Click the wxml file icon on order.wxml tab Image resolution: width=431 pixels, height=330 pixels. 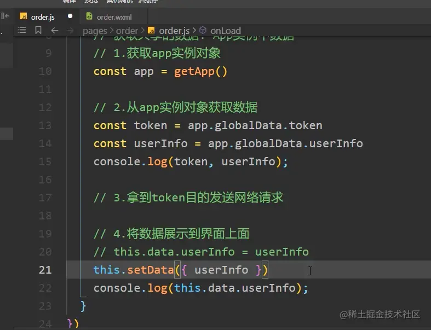tap(89, 16)
